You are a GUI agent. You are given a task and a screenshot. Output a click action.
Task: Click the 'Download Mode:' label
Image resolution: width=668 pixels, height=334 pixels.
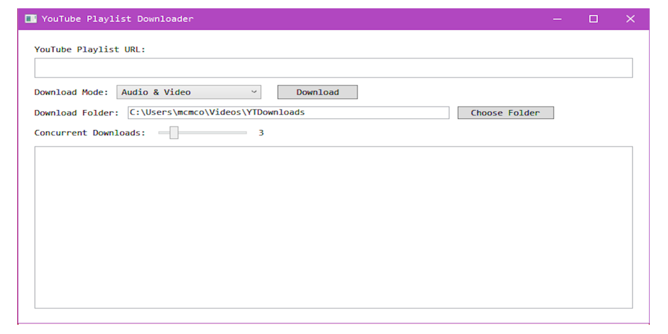click(71, 92)
